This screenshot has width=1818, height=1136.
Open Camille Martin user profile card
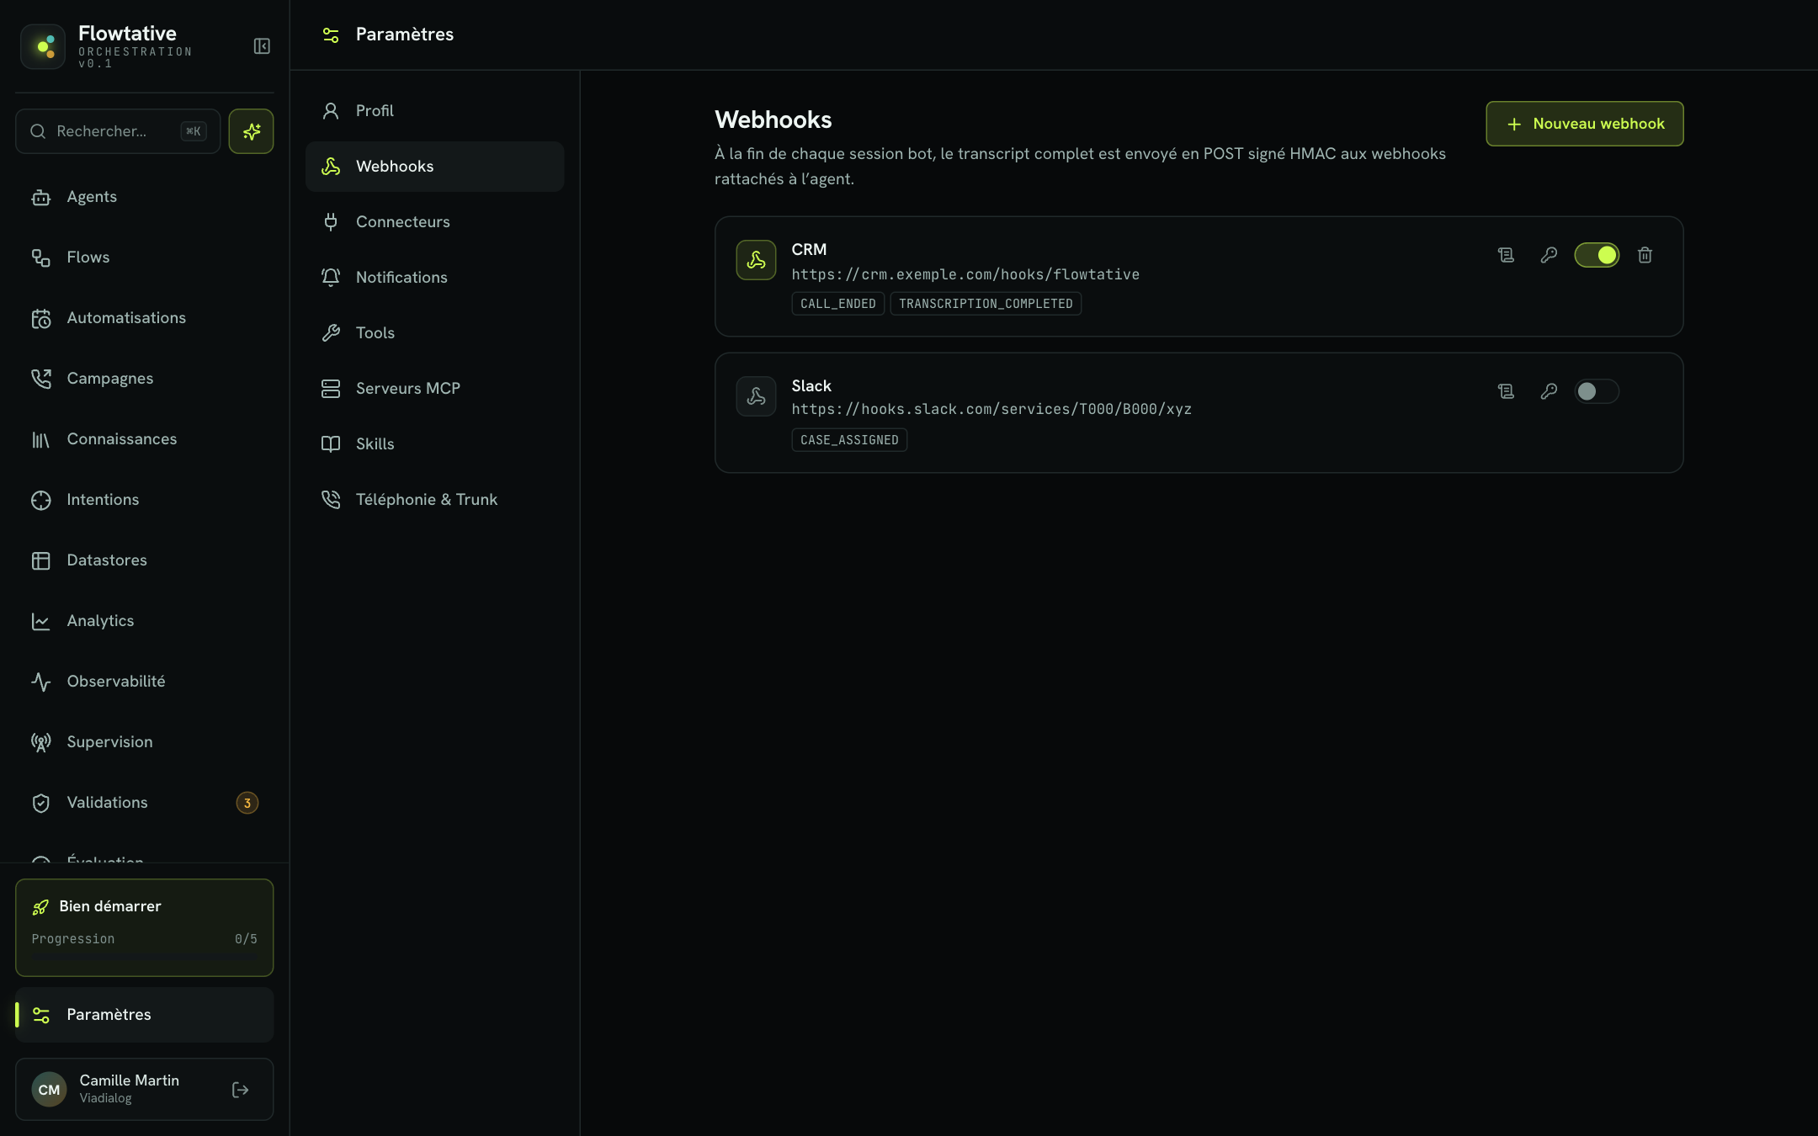pyautogui.click(x=144, y=1089)
